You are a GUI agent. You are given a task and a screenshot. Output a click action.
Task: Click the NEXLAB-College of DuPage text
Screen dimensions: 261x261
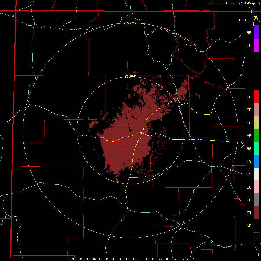pos(231,3)
